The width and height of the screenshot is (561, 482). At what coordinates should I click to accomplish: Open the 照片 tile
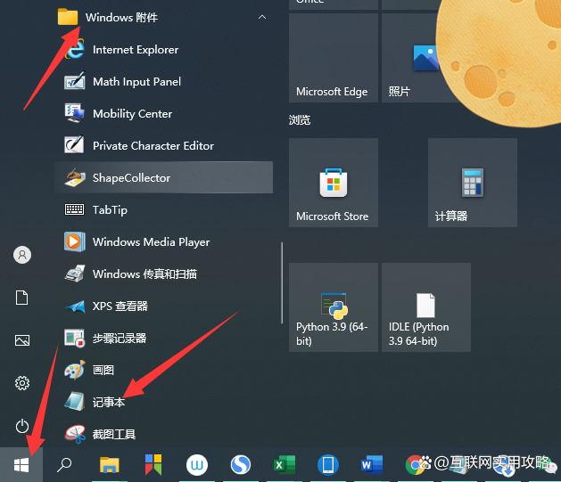(411, 58)
